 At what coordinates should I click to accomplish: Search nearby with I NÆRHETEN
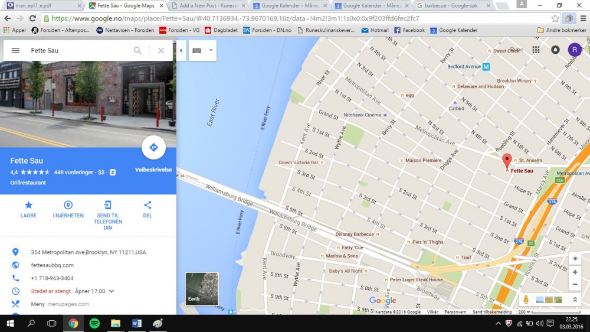(68, 210)
